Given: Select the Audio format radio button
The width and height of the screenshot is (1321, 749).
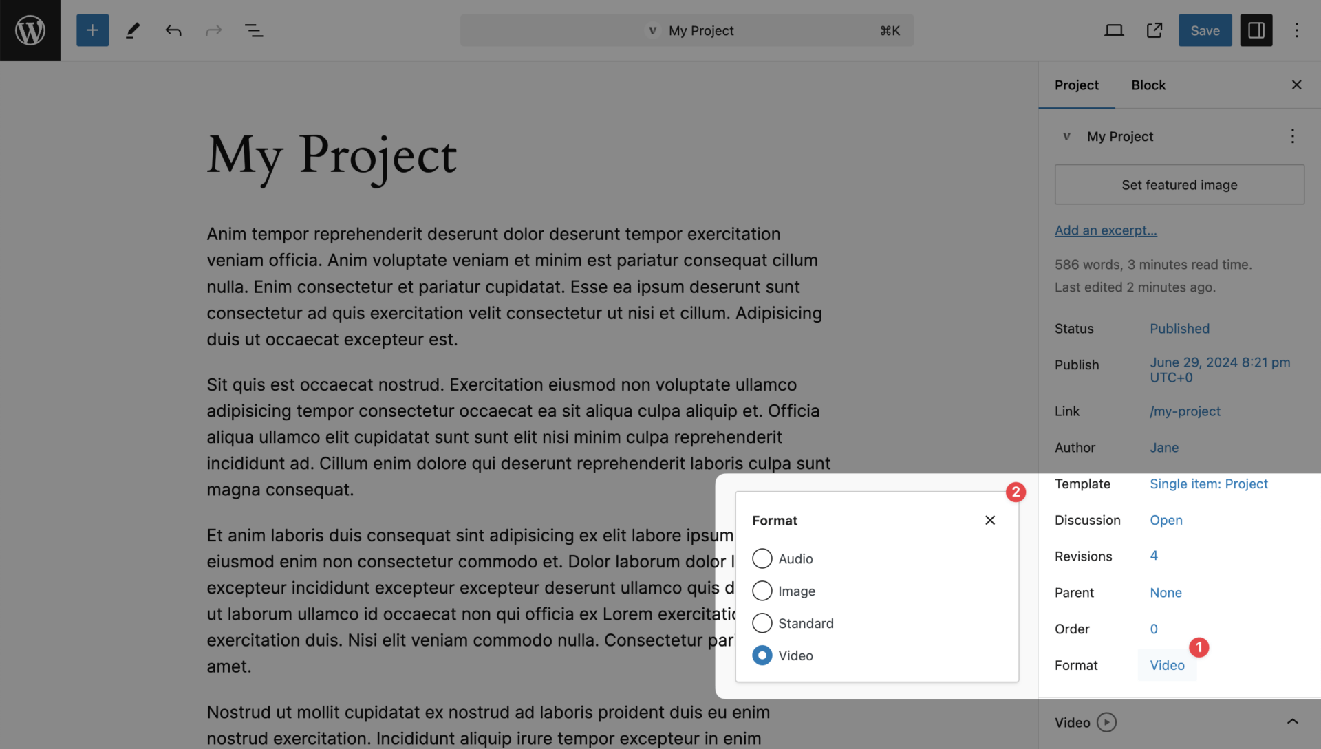Looking at the screenshot, I should [x=762, y=558].
